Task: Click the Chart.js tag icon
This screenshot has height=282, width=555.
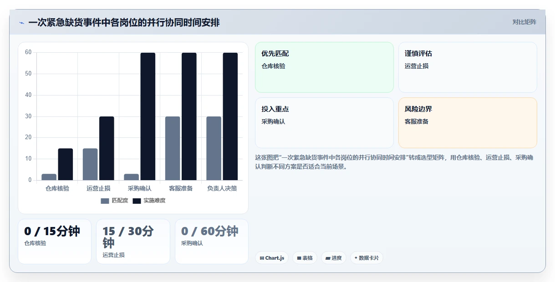Action: point(262,258)
